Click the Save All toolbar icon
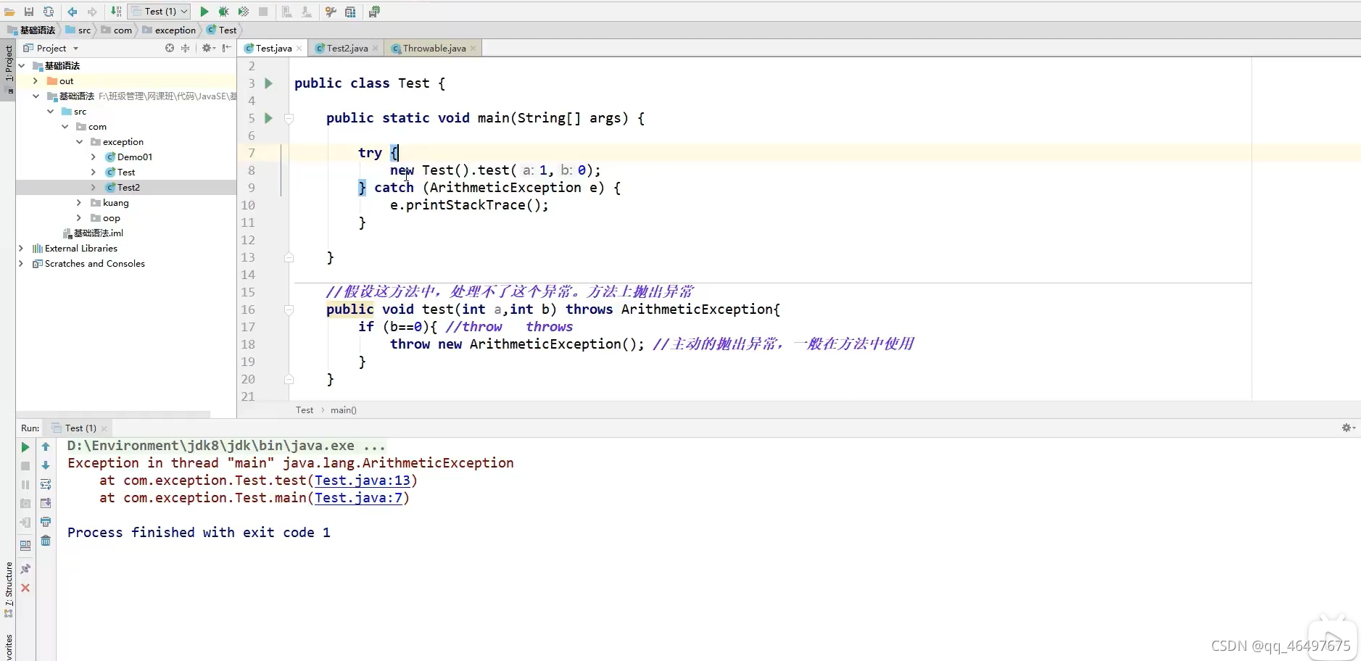Screen dimensions: 1361x661 click(29, 12)
